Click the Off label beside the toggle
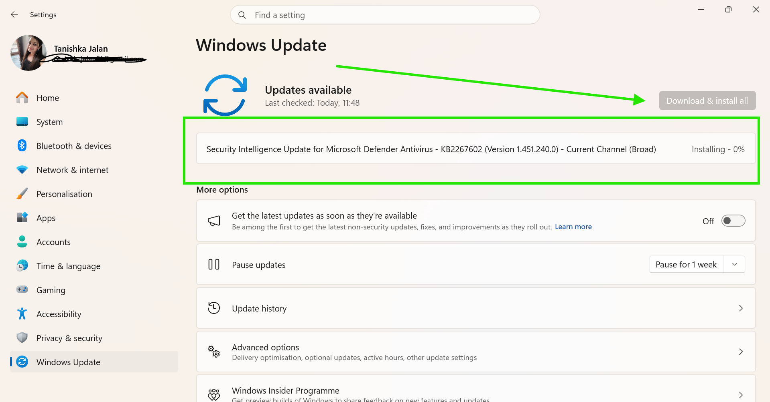Viewport: 770px width, 402px height. pos(708,221)
